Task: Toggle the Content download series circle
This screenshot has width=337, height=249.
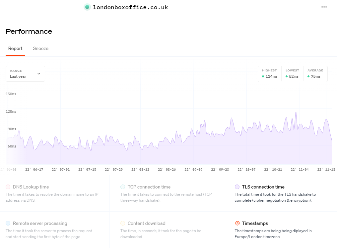Action: (x=123, y=223)
